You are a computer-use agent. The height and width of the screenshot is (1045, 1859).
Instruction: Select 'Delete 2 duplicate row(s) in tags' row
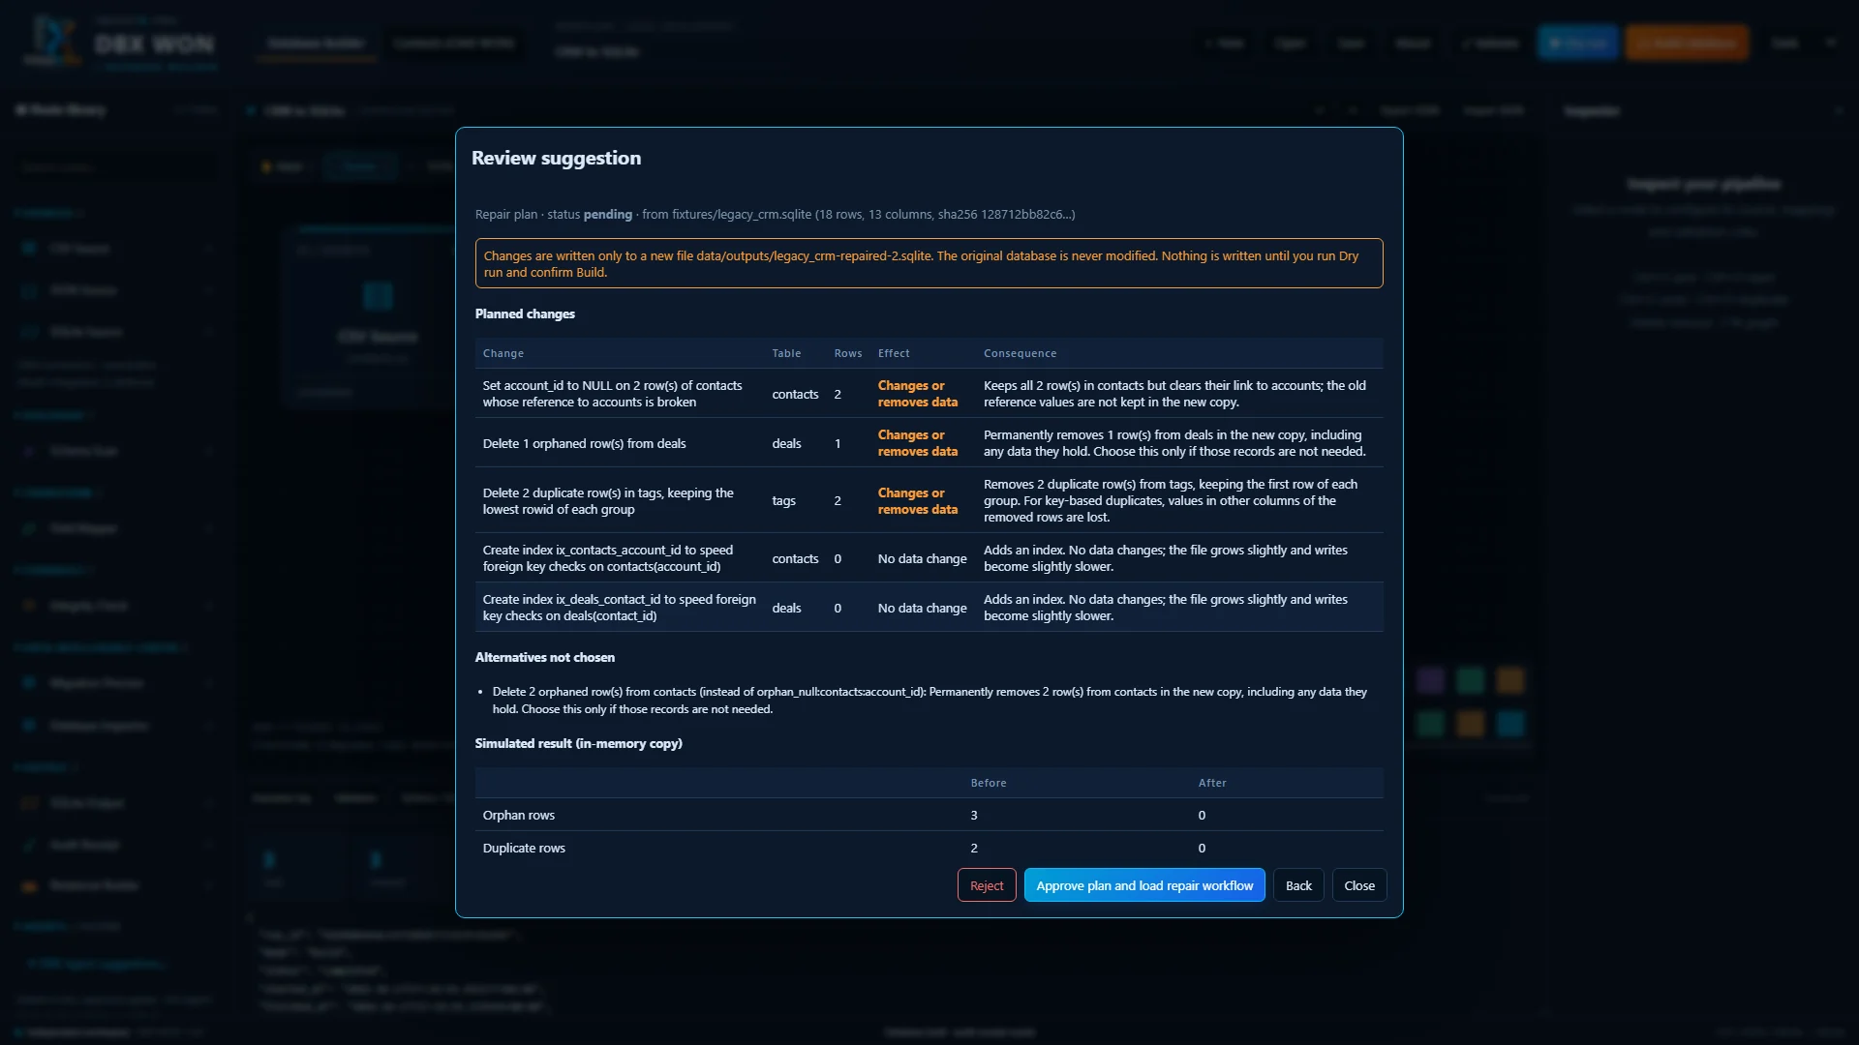click(929, 500)
